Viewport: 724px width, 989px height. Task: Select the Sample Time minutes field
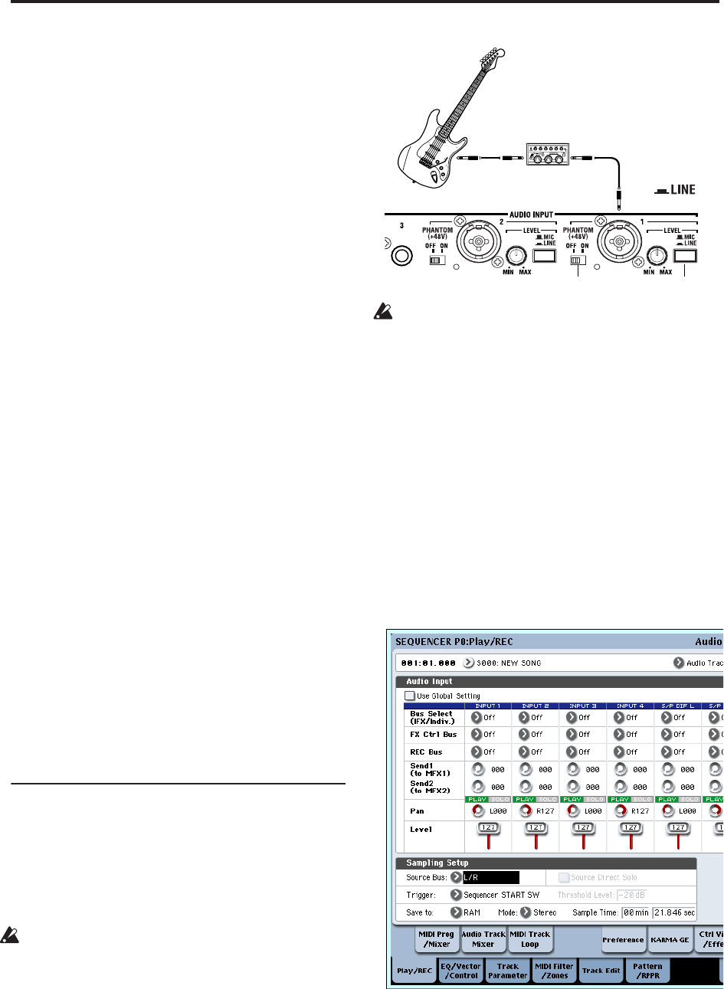[x=636, y=912]
